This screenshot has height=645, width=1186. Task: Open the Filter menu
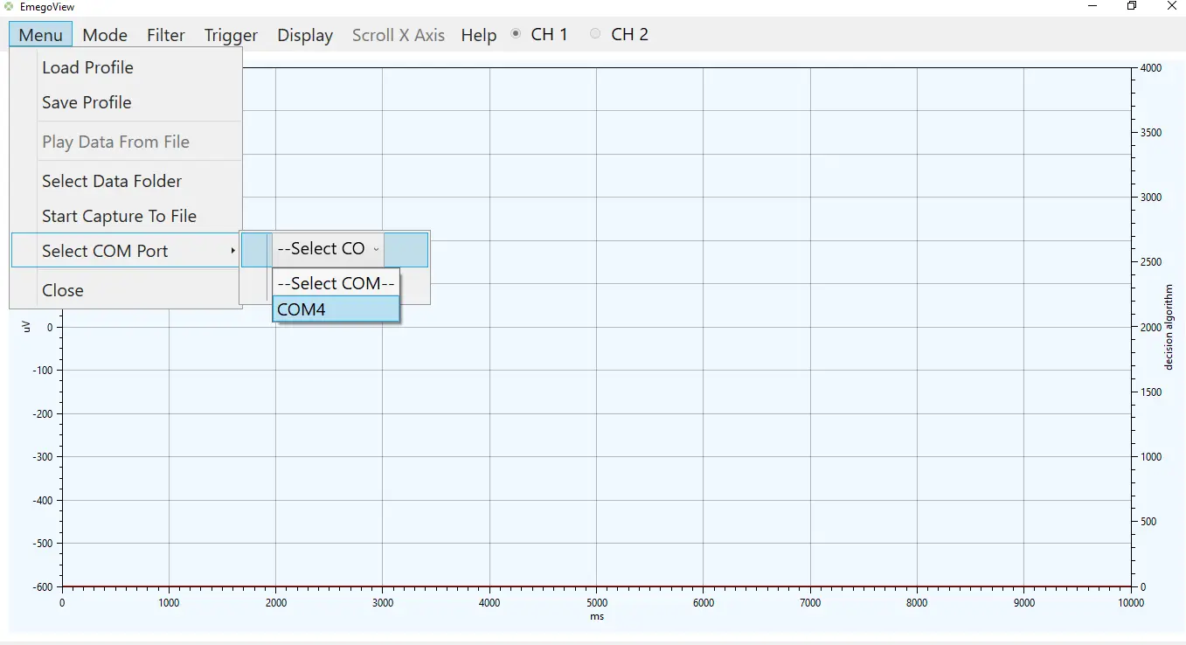pos(166,35)
